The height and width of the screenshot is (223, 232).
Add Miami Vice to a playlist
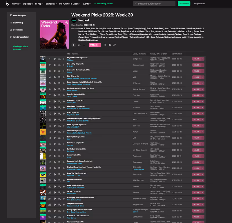(64, 107)
